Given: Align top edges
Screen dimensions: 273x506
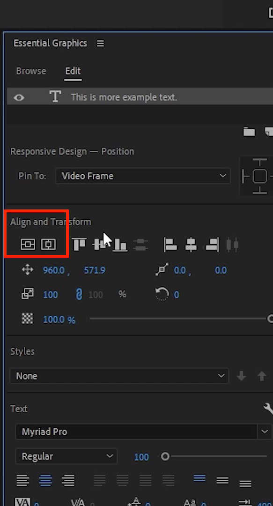Looking at the screenshot, I should click(79, 244).
